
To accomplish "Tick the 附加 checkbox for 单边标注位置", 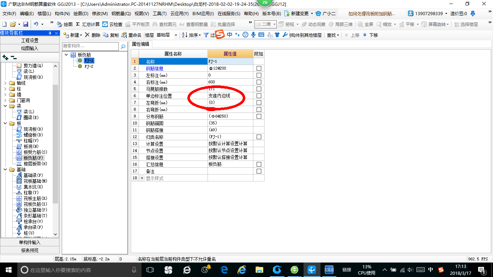I will 259,96.
